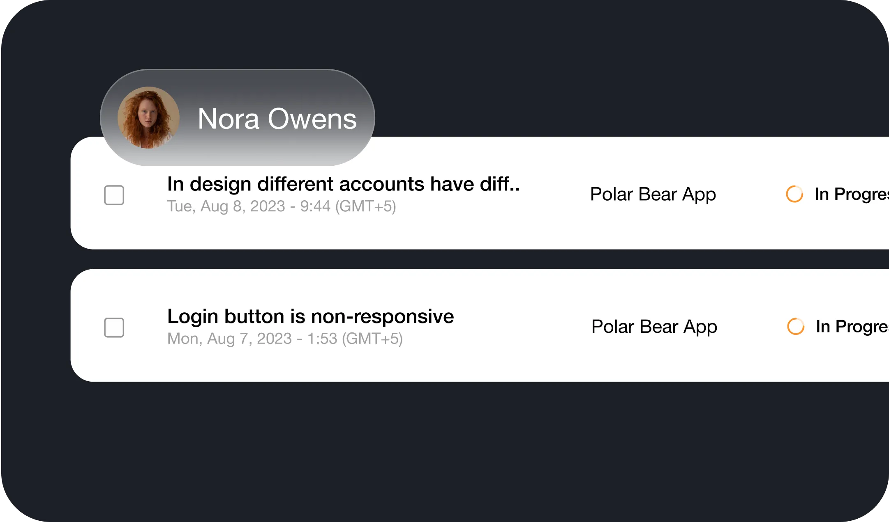This screenshot has height=522, width=889.
Task: Select the Polar Bear App label on second row
Action: coord(653,327)
